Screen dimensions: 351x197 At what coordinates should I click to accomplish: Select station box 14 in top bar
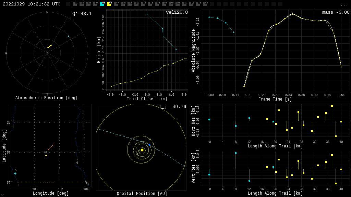[x=164, y=4]
